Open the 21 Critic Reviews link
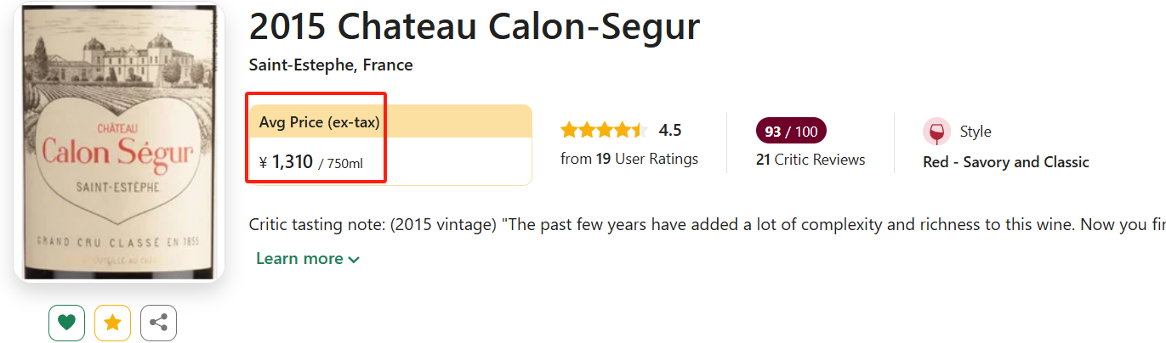 pyautogui.click(x=811, y=160)
